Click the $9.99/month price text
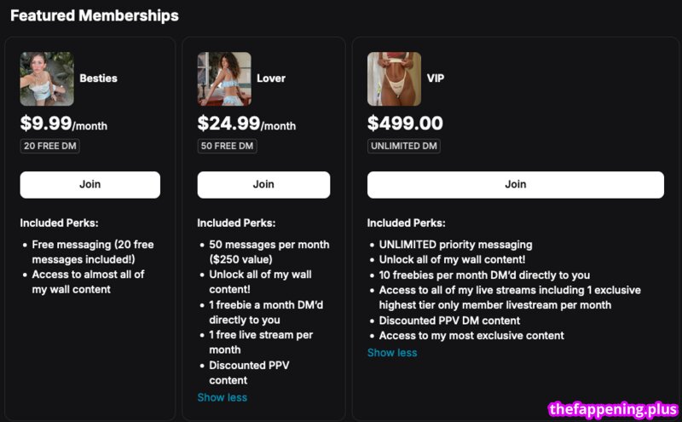Image resolution: width=682 pixels, height=422 pixels. pos(63,123)
